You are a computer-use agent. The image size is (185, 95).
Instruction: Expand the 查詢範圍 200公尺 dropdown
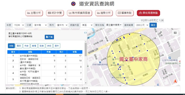pyautogui.click(x=142, y=25)
